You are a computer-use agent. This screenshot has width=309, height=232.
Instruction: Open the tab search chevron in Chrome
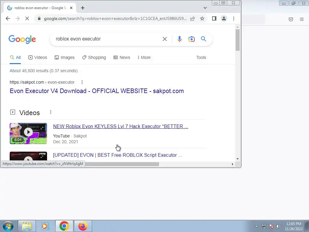point(205,8)
